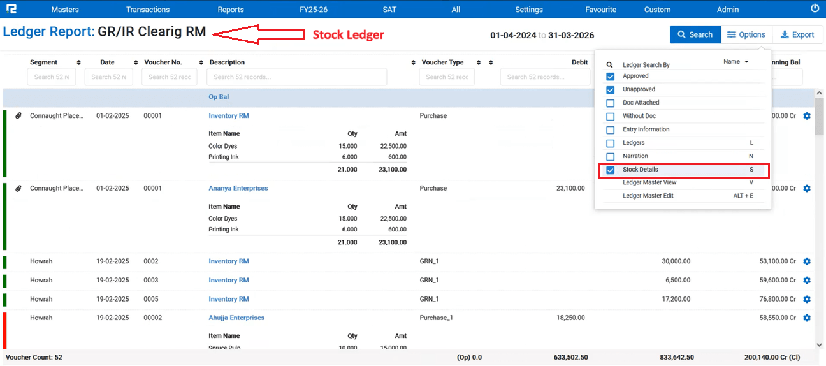Click the Voucher Type filter field
The width and height of the screenshot is (826, 366).
[x=447, y=77]
